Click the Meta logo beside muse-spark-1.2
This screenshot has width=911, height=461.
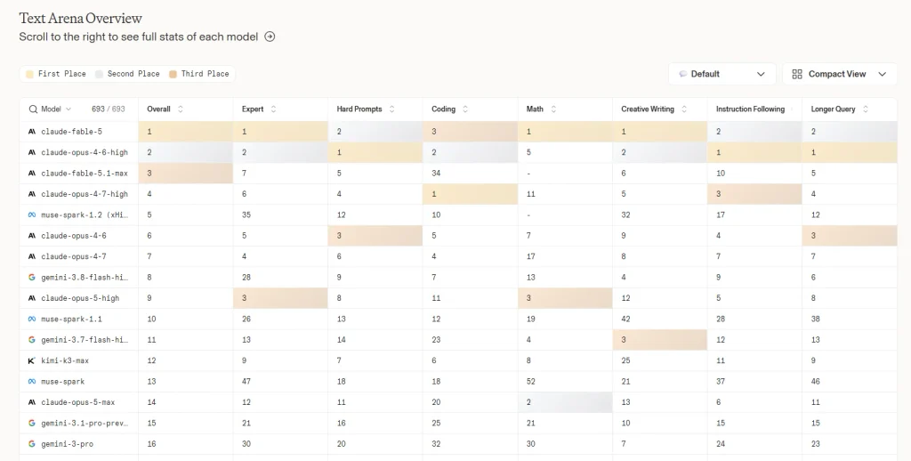(x=32, y=215)
